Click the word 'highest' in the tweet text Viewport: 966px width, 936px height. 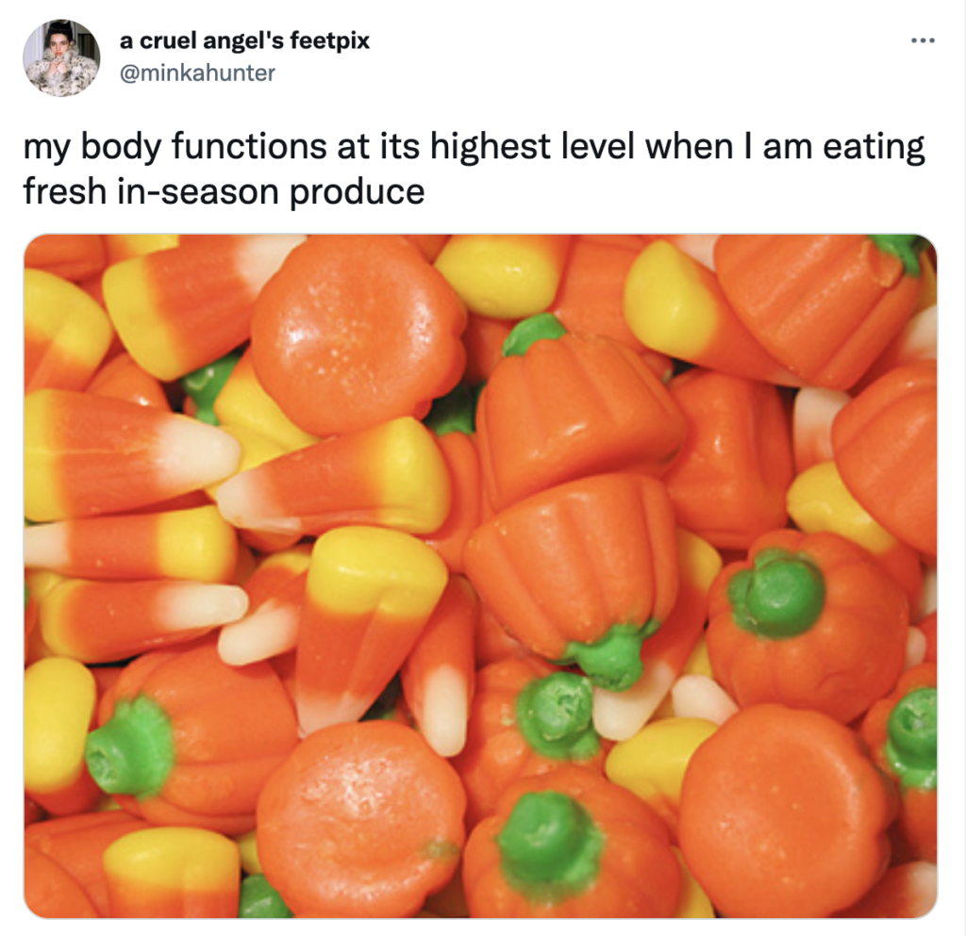(x=490, y=148)
